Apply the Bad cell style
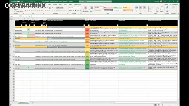This screenshot has height=106, width=189. pos(108,8)
